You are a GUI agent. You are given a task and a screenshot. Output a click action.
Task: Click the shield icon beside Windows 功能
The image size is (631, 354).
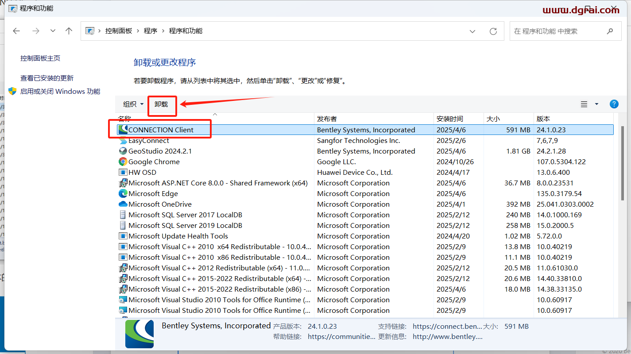click(12, 91)
